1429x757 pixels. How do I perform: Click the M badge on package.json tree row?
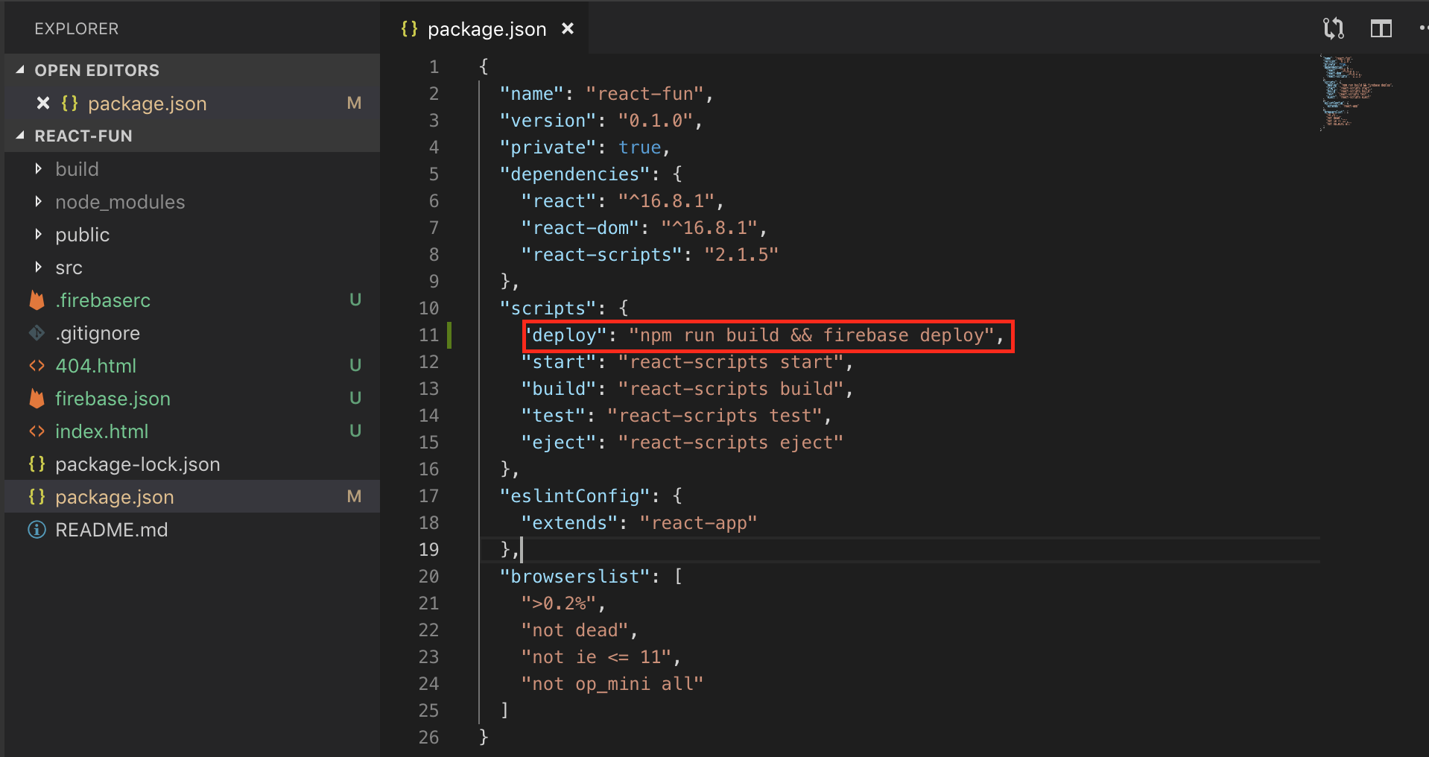click(354, 497)
